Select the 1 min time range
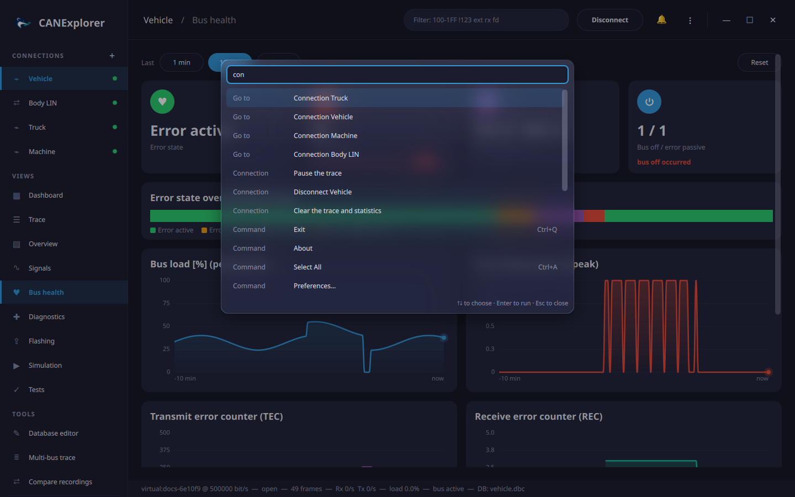Screen dimensions: 795x497 182,62
